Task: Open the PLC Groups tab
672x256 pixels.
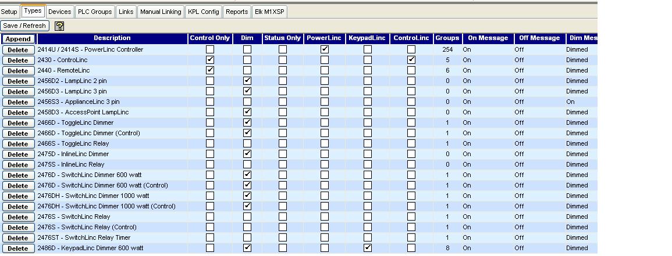Action: (x=95, y=12)
